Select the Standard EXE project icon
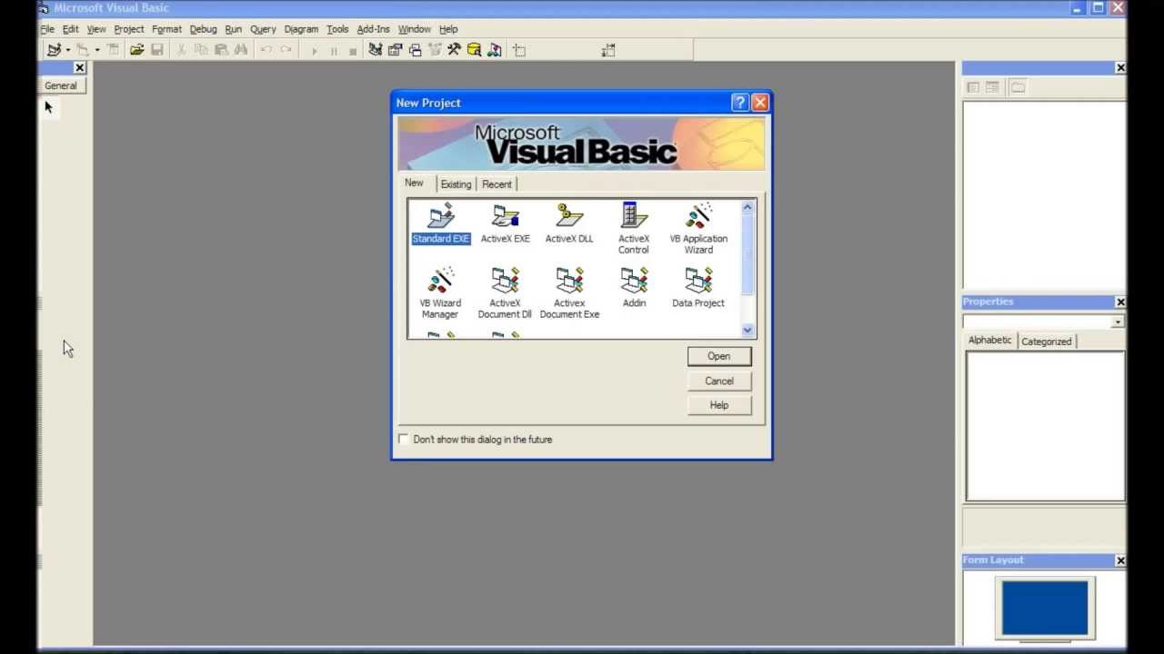The width and height of the screenshot is (1164, 654). (441, 223)
